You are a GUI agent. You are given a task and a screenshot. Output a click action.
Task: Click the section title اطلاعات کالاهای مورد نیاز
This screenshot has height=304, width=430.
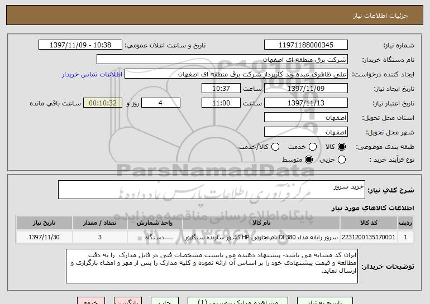[372, 208]
